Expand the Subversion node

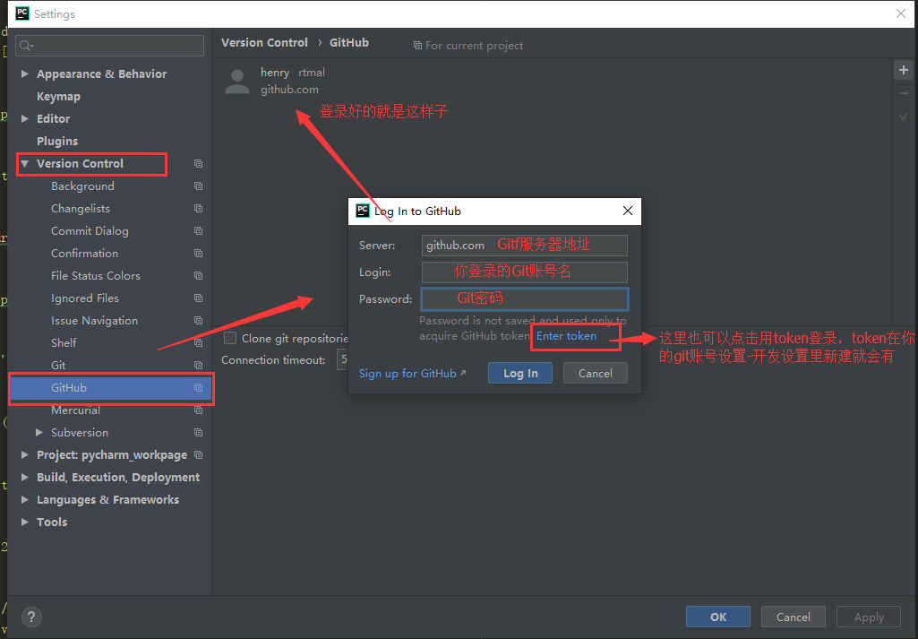click(39, 432)
